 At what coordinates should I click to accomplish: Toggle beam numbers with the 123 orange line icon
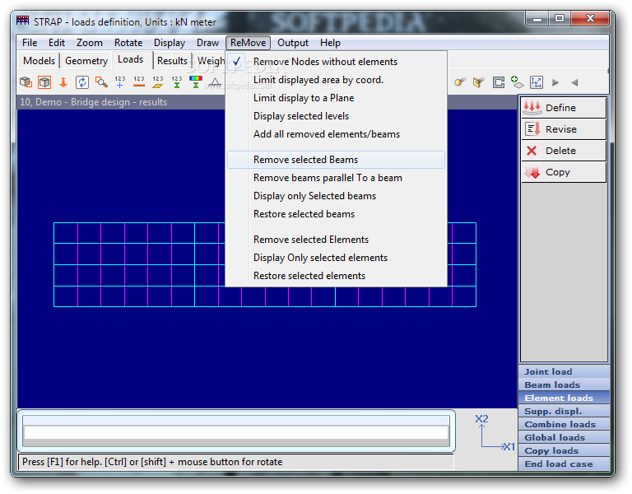click(x=139, y=82)
